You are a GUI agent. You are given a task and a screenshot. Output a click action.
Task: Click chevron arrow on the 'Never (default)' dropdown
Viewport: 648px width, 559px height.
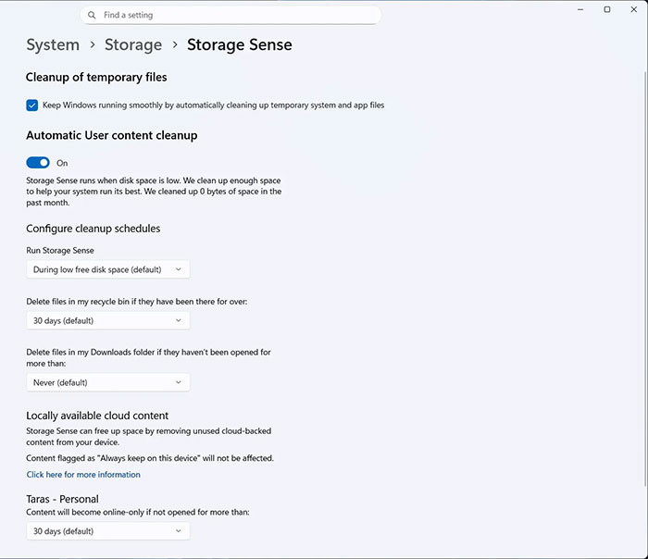click(x=178, y=382)
